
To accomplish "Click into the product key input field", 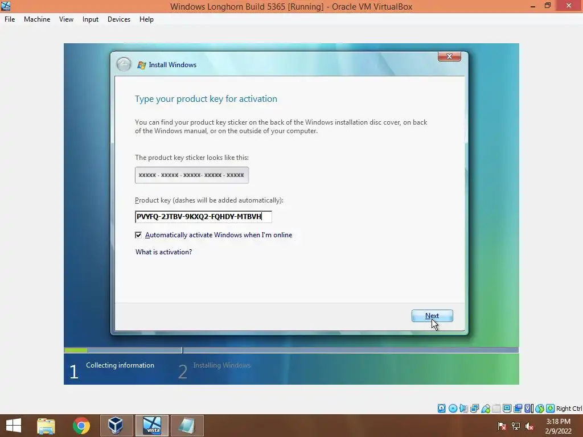I will (203, 217).
